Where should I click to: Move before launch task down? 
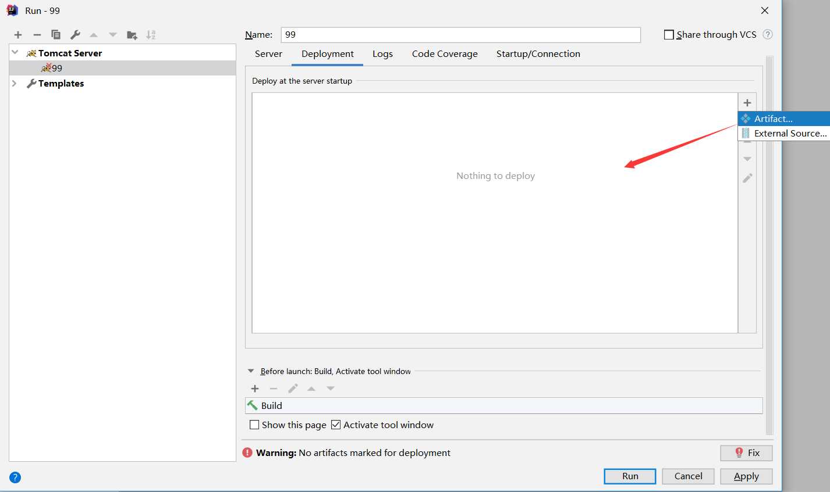click(331, 389)
